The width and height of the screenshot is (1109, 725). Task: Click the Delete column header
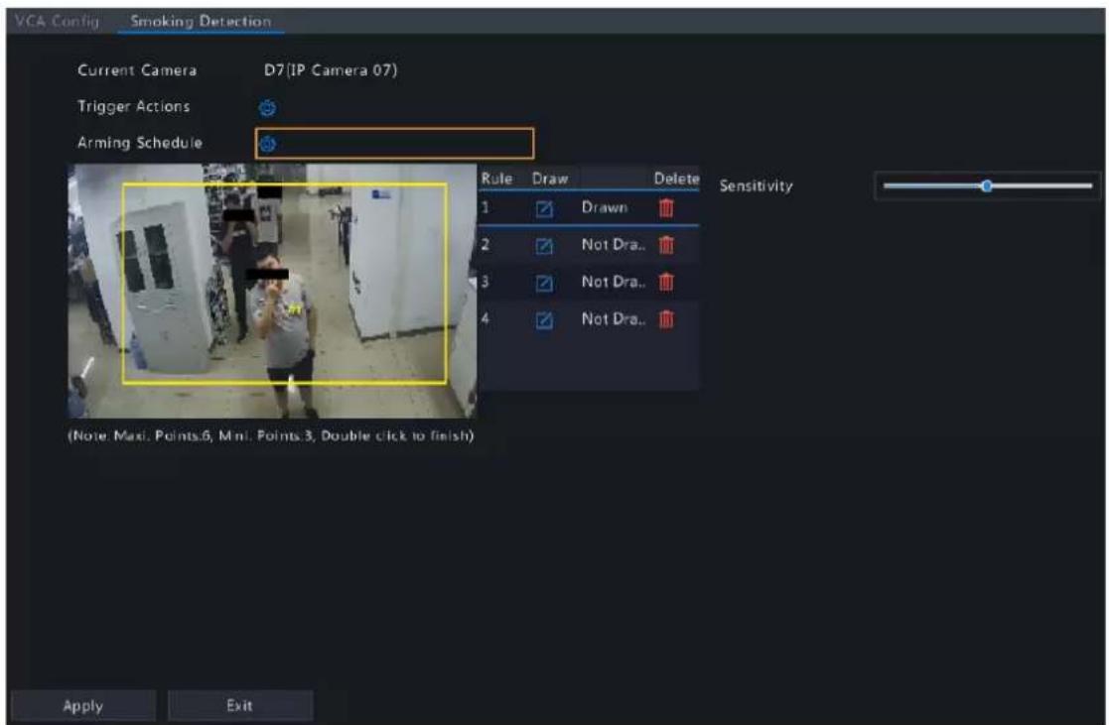point(676,179)
